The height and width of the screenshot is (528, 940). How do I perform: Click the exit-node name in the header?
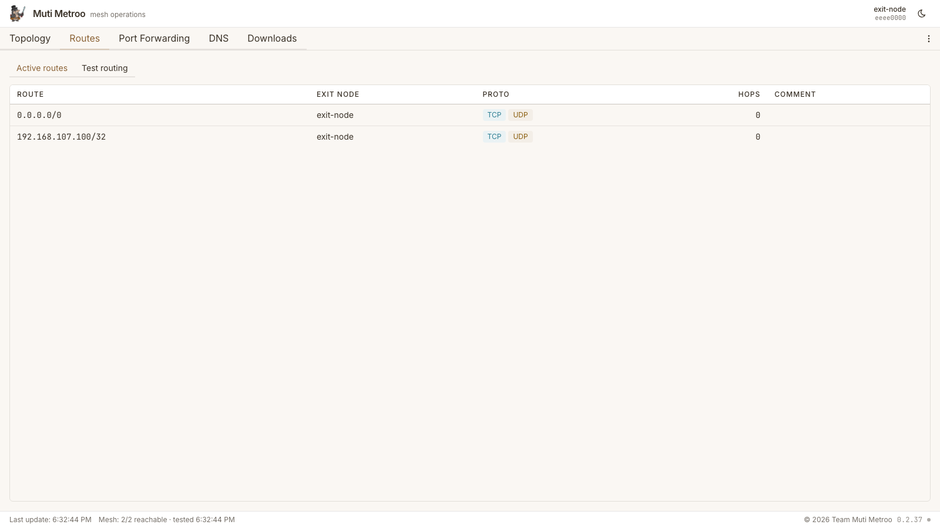pos(889,9)
